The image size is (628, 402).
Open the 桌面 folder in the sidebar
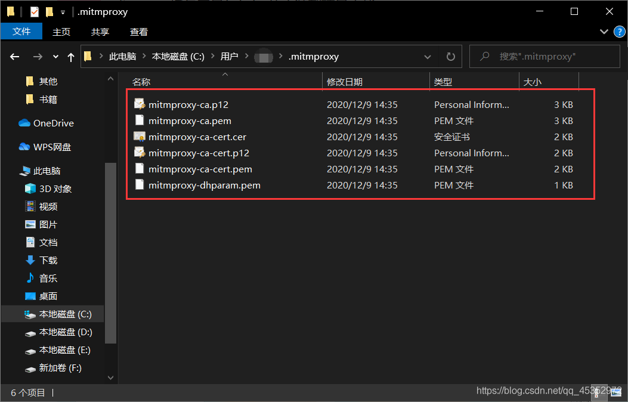[x=41, y=296]
